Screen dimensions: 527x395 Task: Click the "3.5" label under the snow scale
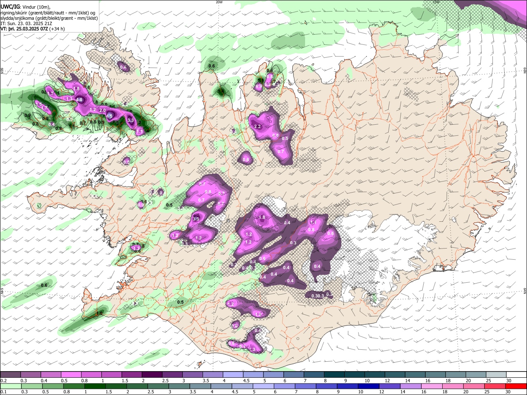click(206, 381)
